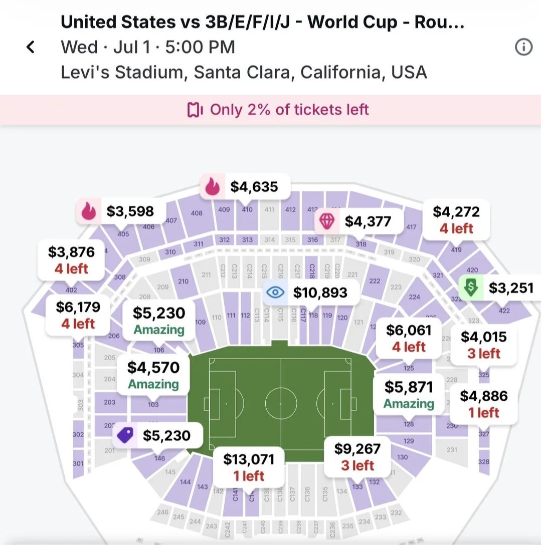Select the $13,071 1 left listing

pos(249,467)
